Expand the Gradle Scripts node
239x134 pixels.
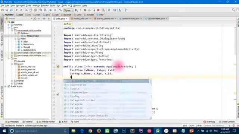click(x=6, y=86)
